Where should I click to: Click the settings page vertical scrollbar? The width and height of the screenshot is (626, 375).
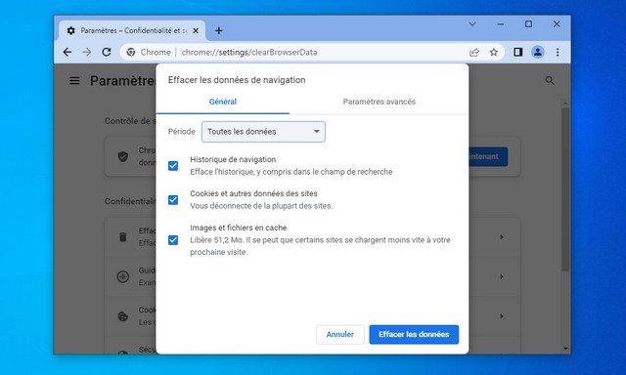coord(565,189)
